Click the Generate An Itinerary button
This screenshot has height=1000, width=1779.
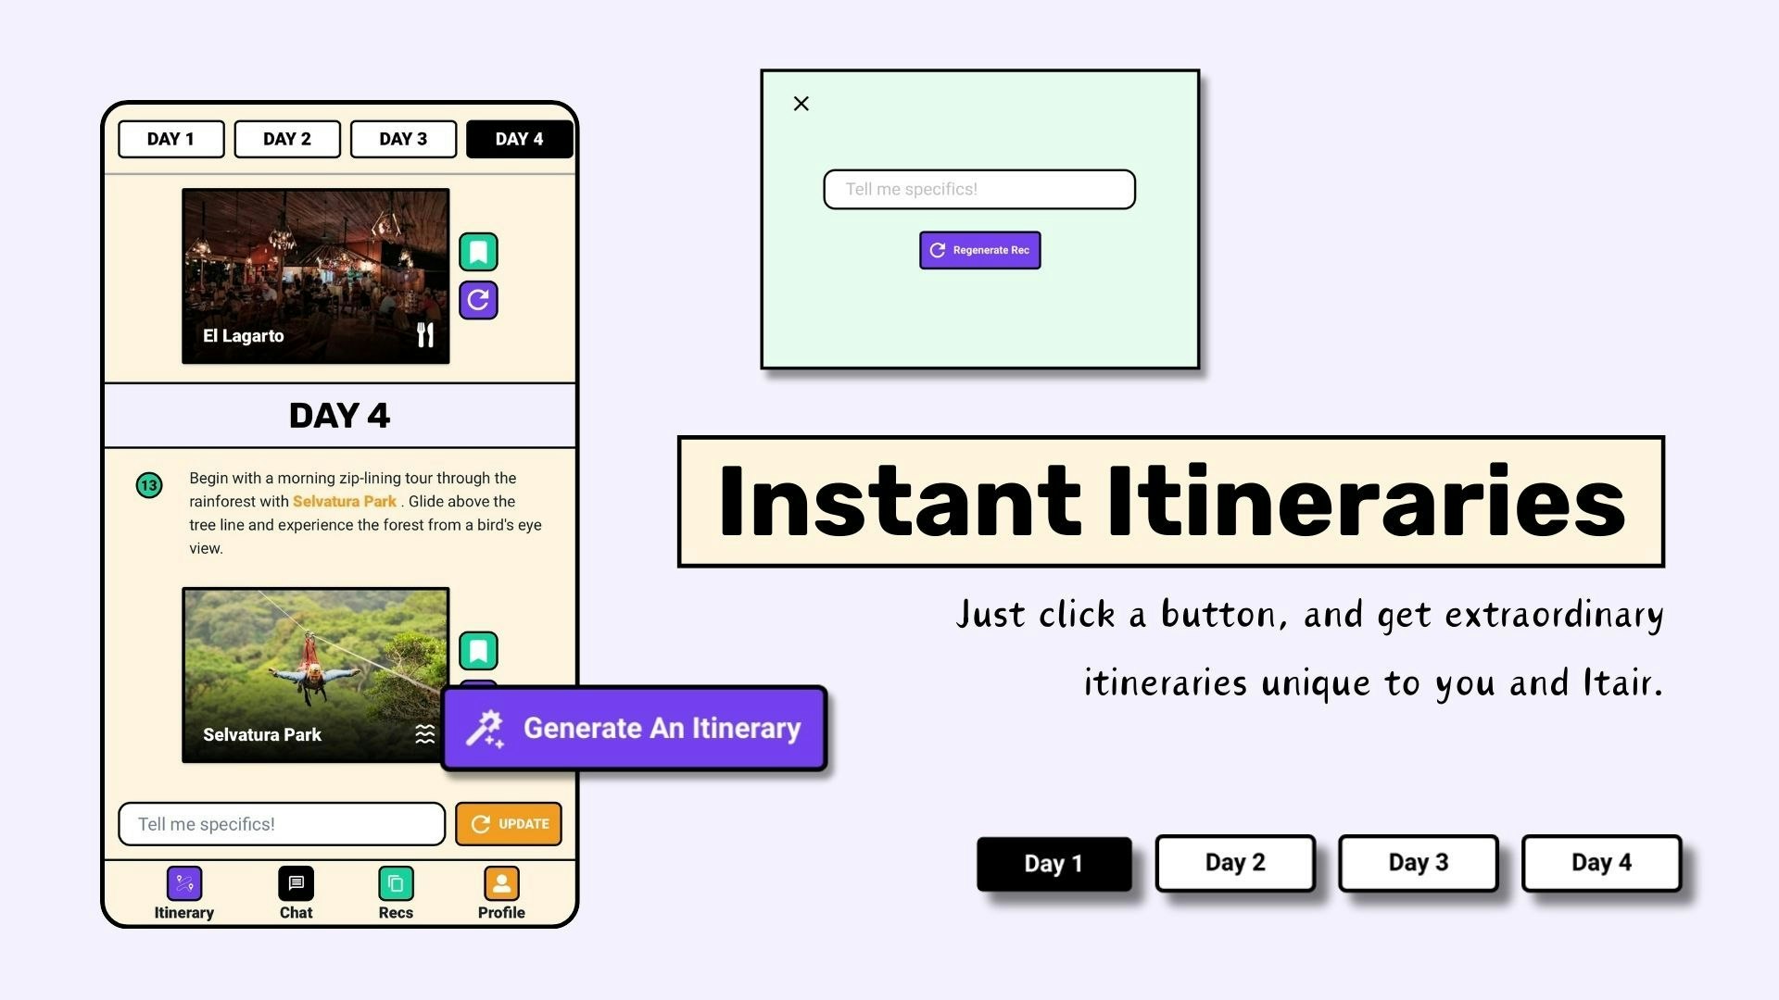coord(634,729)
